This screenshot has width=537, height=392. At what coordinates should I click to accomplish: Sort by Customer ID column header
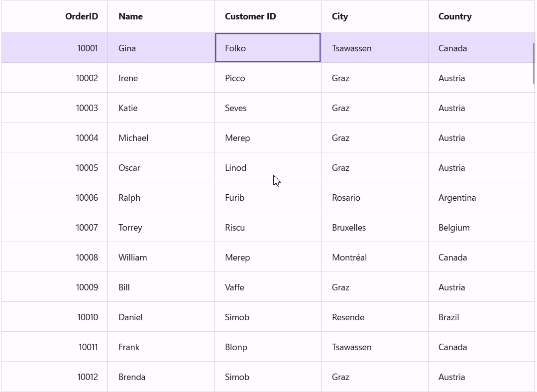(250, 16)
